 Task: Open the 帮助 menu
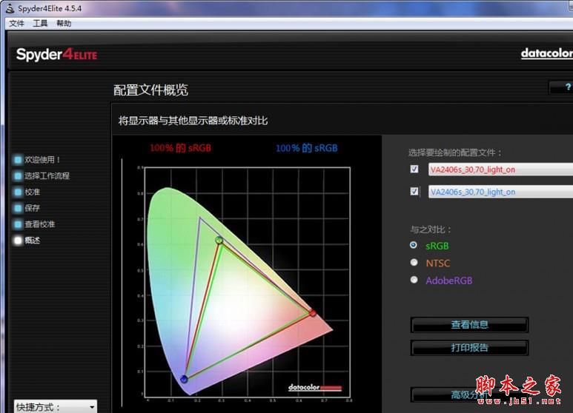click(x=64, y=24)
